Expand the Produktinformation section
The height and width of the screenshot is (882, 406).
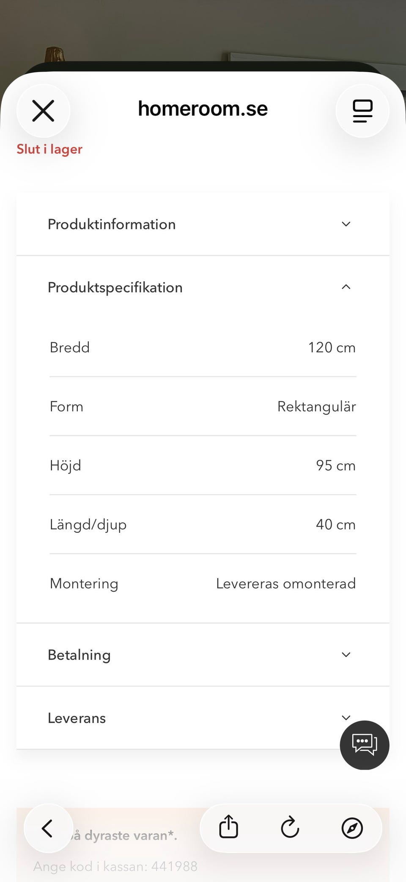(x=203, y=224)
